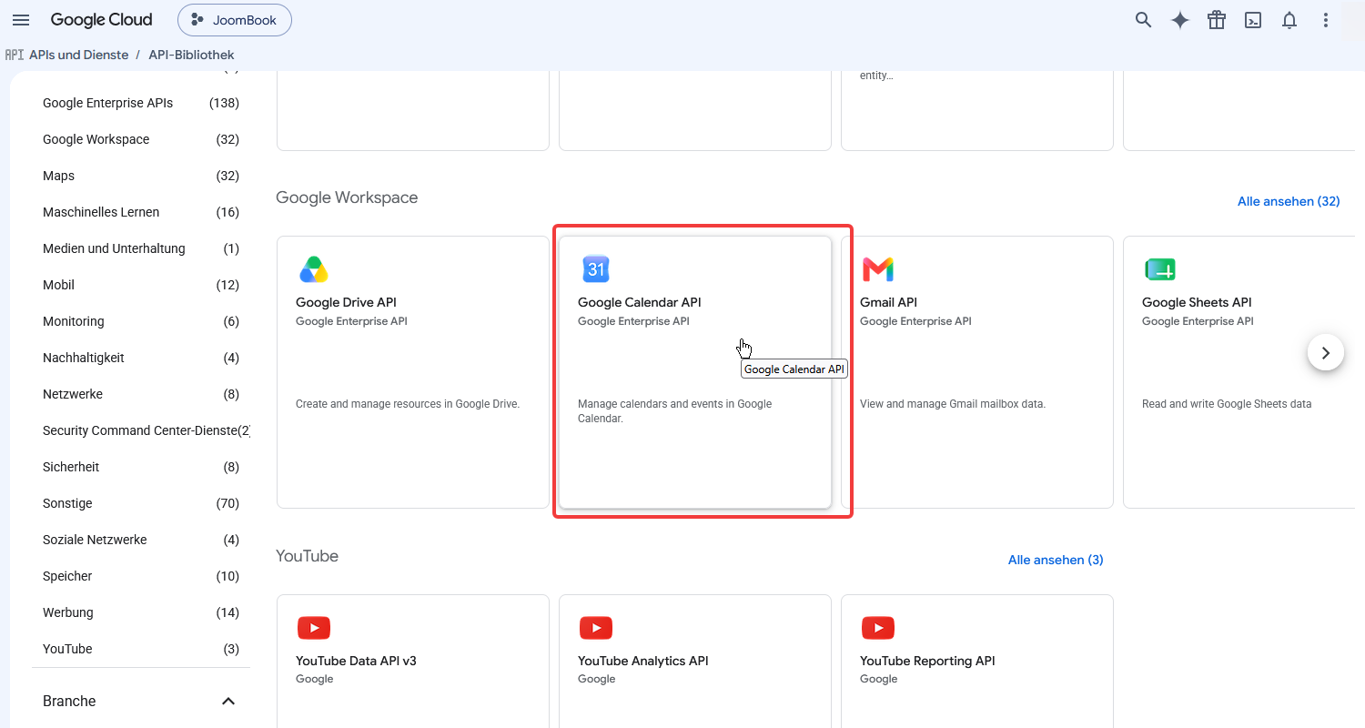The image size is (1365, 728).
Task: Click the YouTube Data API v3 logo
Action: [314, 628]
